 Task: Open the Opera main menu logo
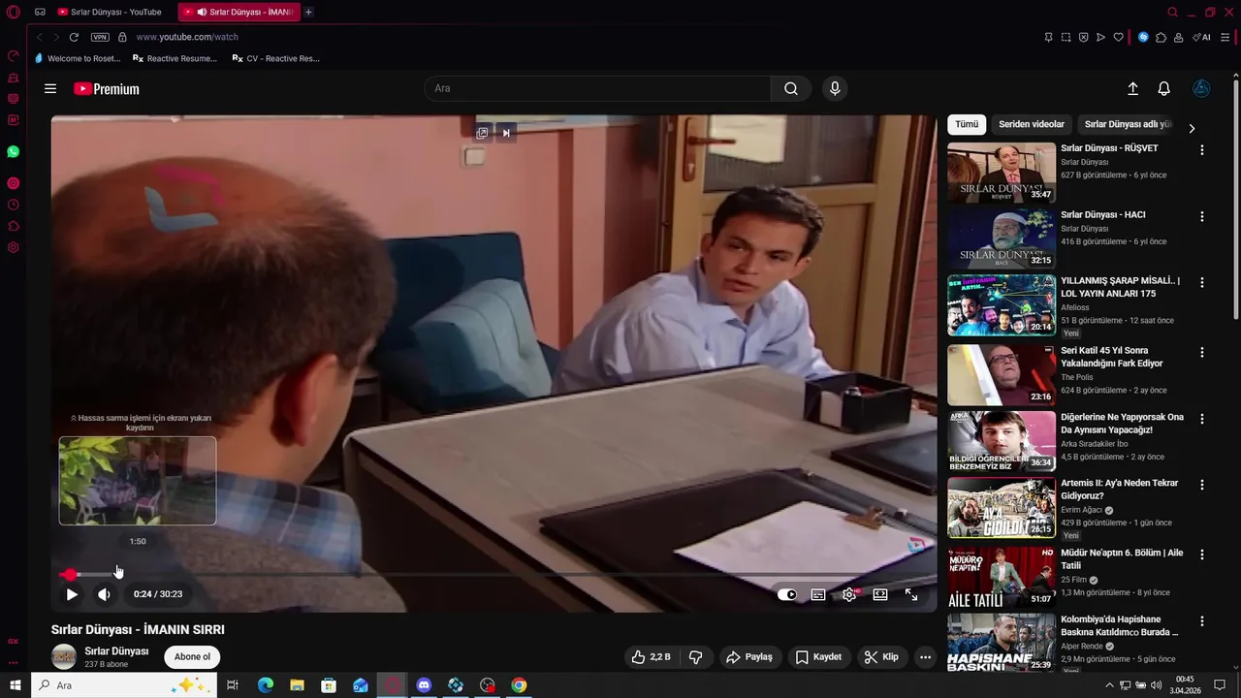click(x=13, y=12)
